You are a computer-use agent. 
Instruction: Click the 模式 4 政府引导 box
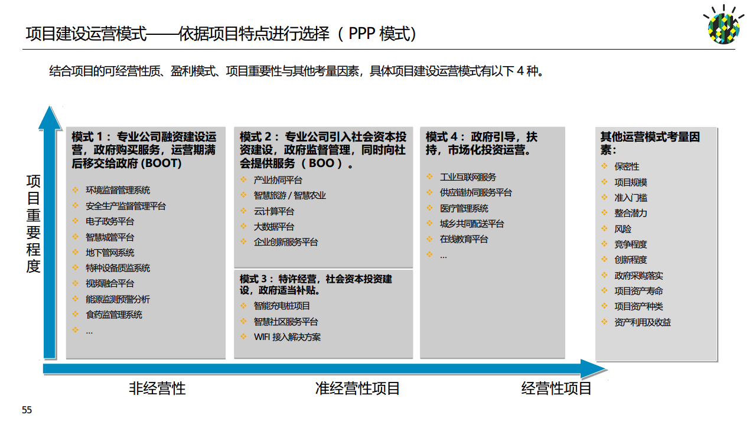492,243
